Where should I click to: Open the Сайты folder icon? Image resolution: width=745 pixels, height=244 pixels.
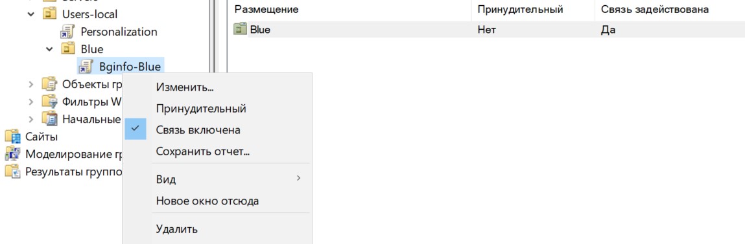click(x=13, y=137)
